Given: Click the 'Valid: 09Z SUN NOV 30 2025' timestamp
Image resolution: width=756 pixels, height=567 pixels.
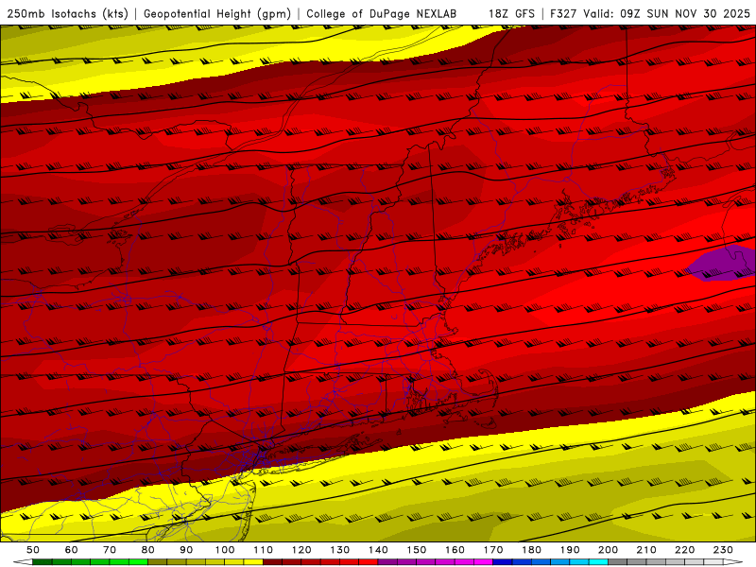Looking at the screenshot, I should 666,14.
